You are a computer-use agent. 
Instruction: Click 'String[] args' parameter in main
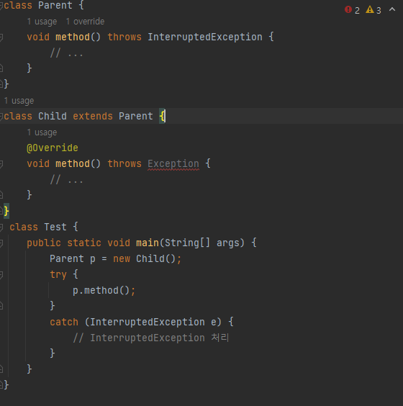(203, 243)
